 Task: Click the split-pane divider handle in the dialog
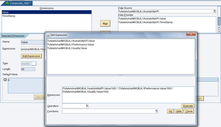pos(121,75)
